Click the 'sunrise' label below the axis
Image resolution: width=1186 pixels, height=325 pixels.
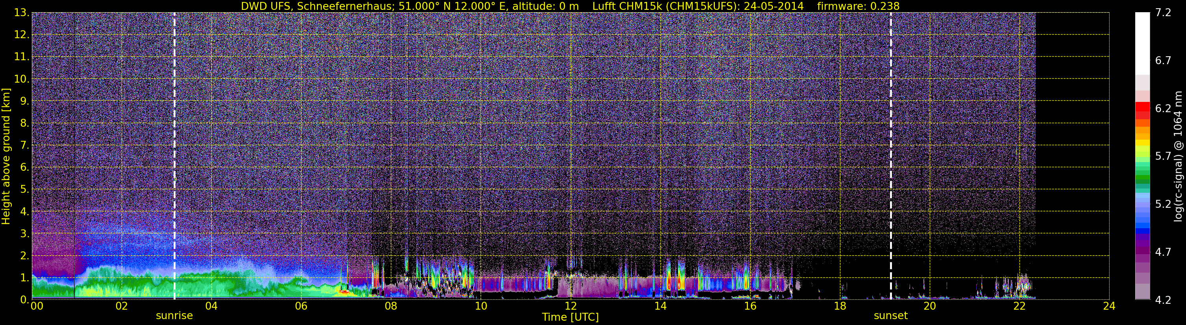pos(174,316)
